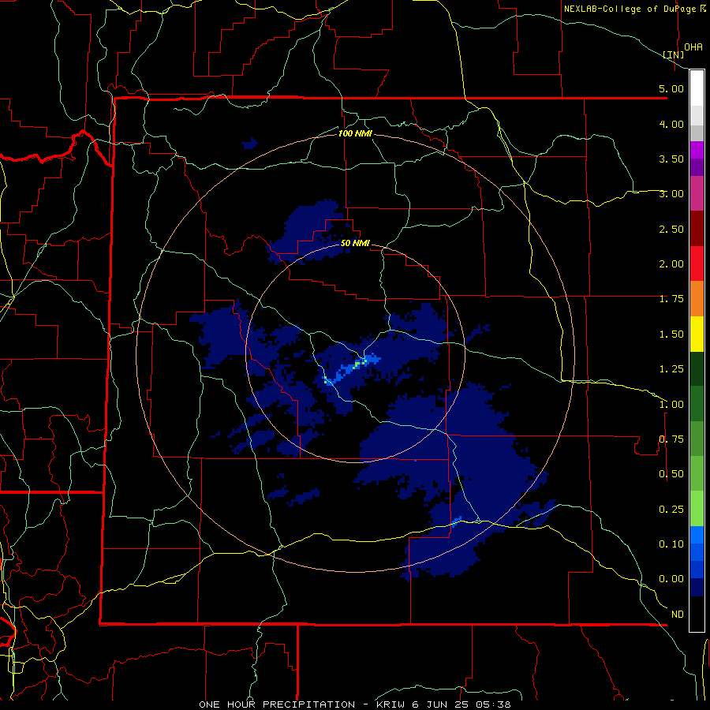Image resolution: width=710 pixels, height=710 pixels.
Task: Click the orange legend color swatch
Action: pyautogui.click(x=697, y=299)
